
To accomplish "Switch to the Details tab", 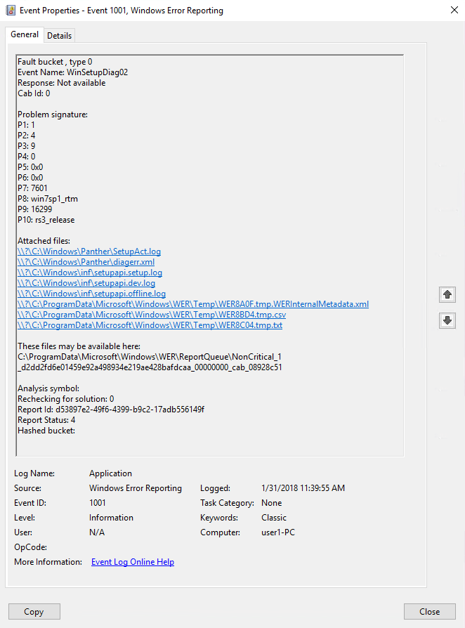I will (59, 36).
